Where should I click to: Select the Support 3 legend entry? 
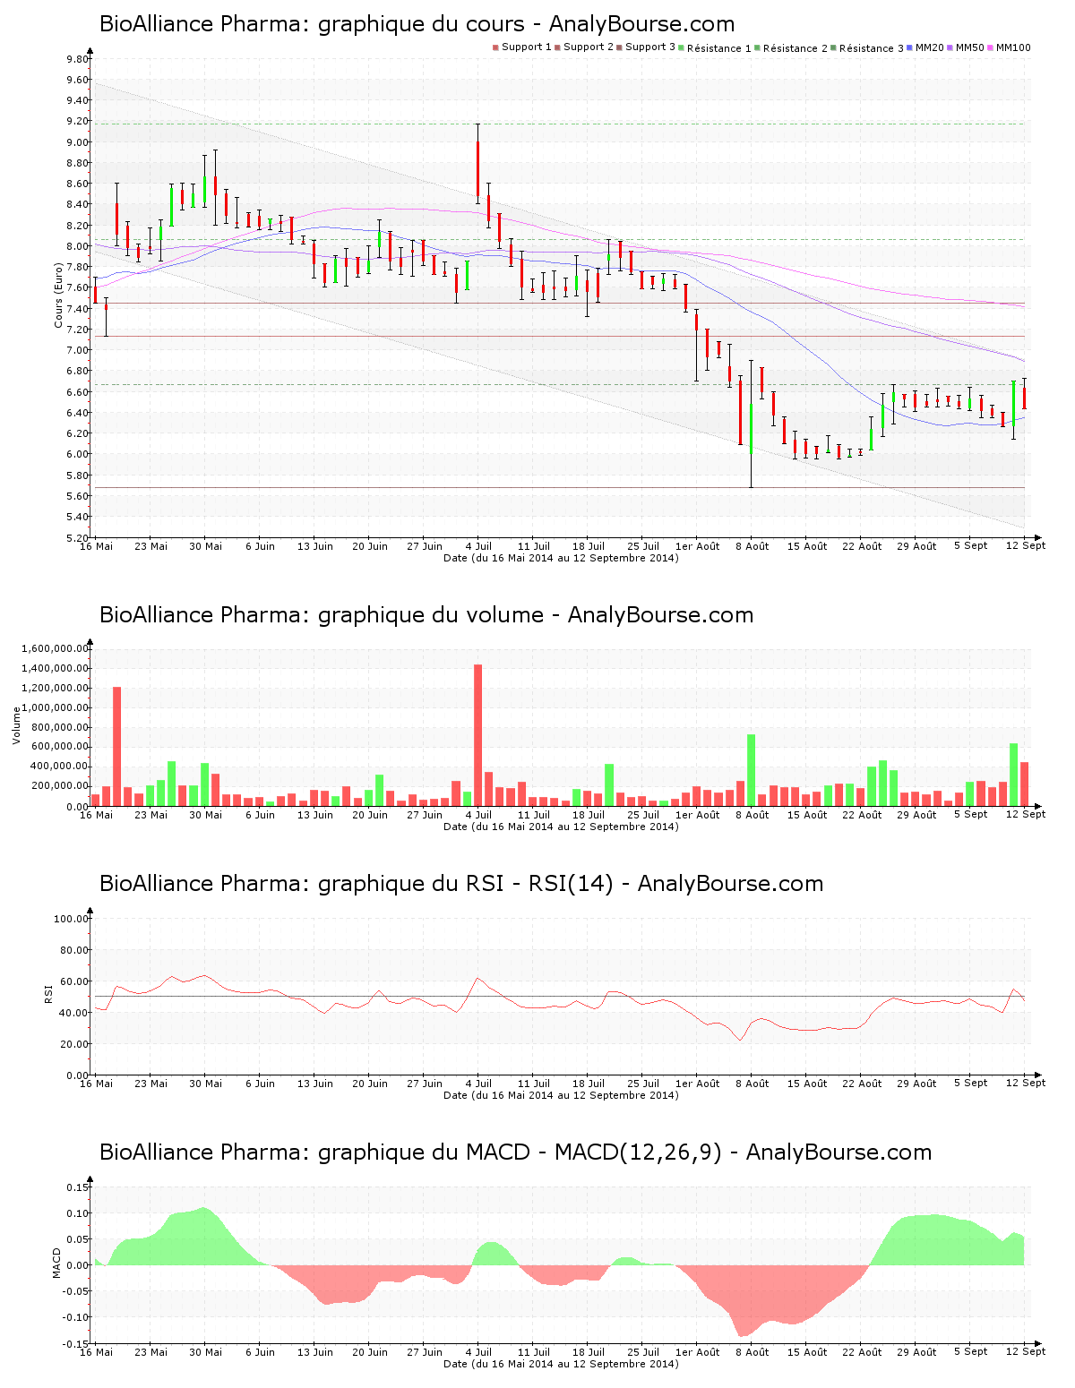(646, 47)
